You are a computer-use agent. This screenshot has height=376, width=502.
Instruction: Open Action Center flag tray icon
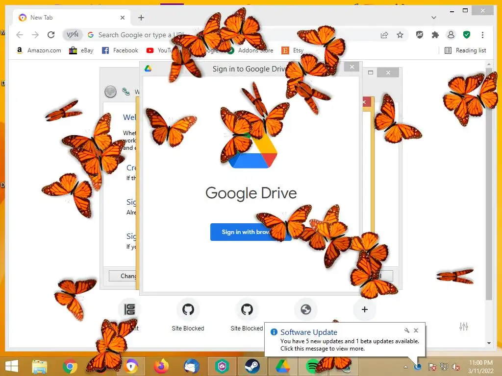(432, 367)
